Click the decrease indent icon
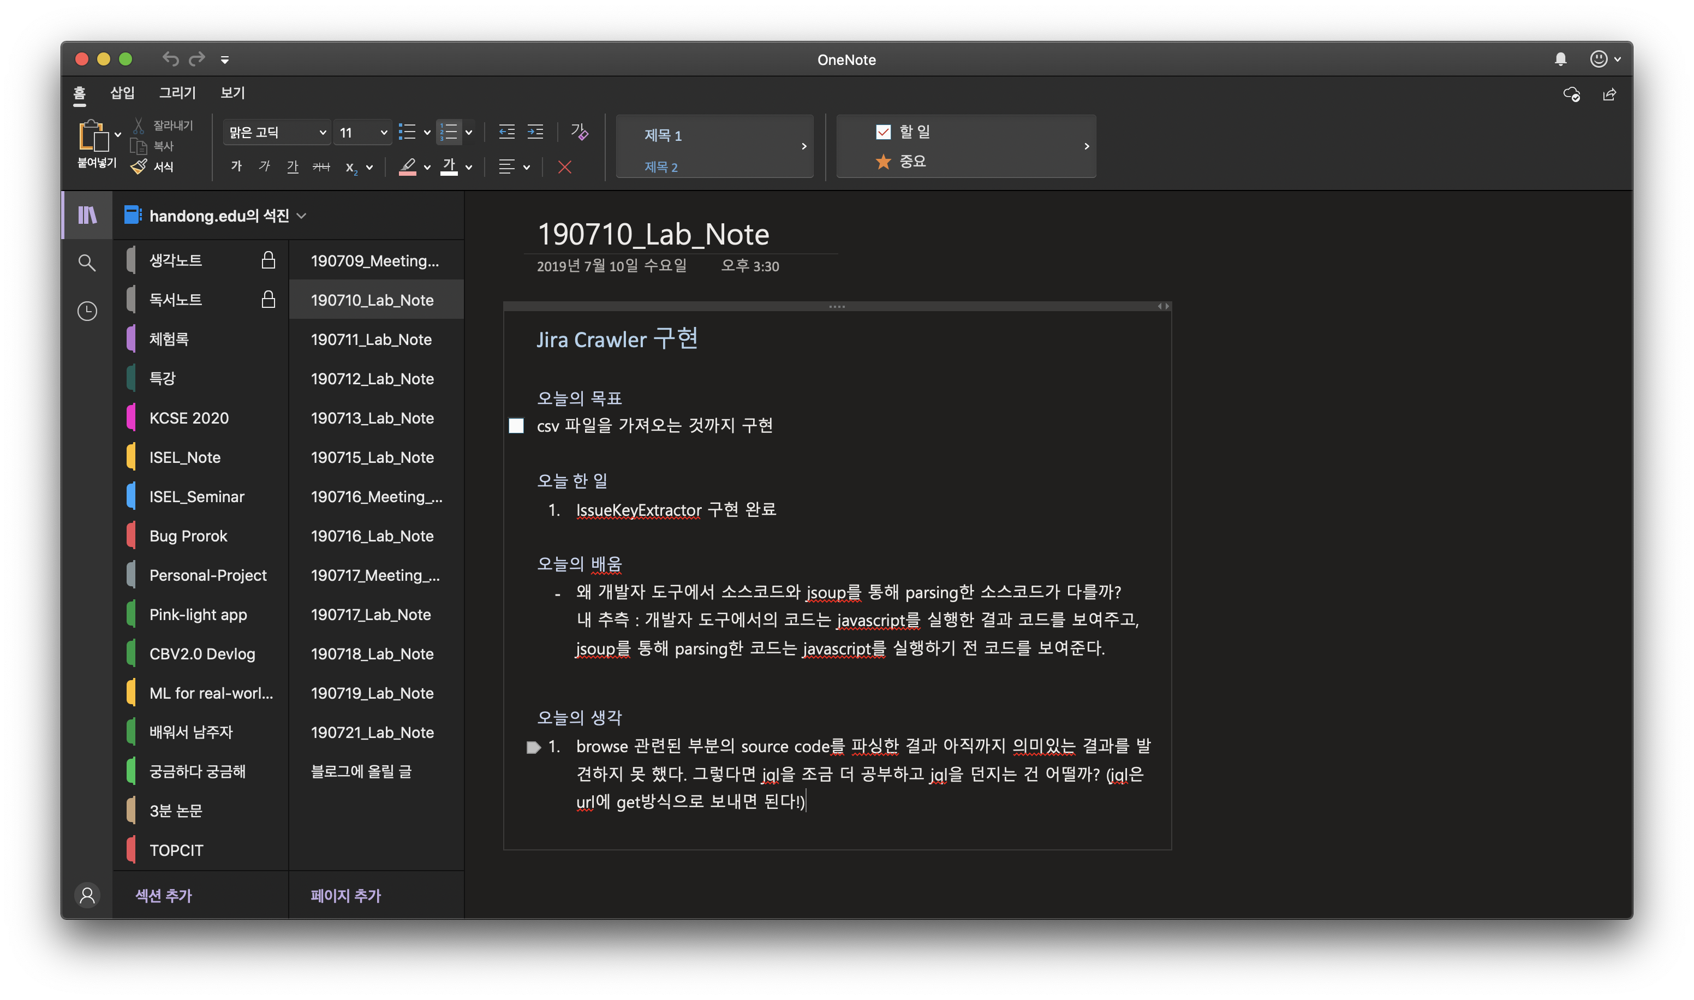Screen dimensions: 1694x1000 506,132
